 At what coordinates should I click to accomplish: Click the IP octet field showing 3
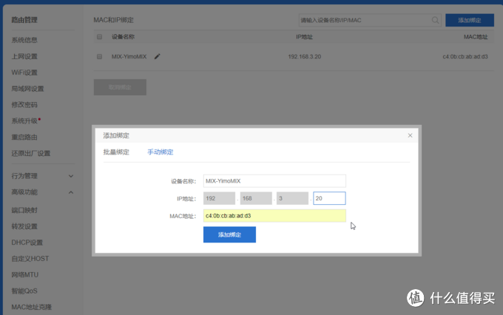coord(293,198)
